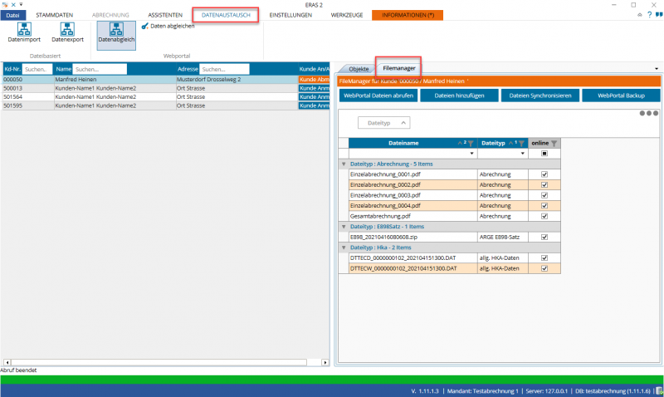Toggle online checkbox for Einzelabrechnung_0002.pdf

(544, 184)
